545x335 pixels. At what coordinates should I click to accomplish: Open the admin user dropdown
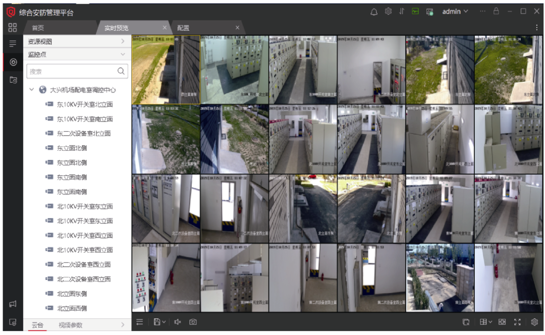click(x=455, y=12)
